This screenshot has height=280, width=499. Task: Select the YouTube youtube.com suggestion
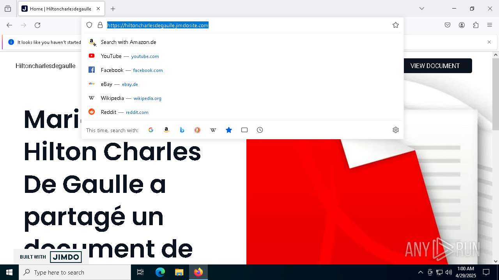tap(242, 56)
